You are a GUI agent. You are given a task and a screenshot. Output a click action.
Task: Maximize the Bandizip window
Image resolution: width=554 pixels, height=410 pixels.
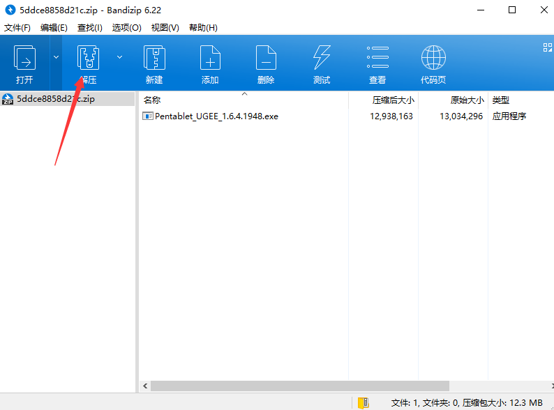[x=512, y=10]
